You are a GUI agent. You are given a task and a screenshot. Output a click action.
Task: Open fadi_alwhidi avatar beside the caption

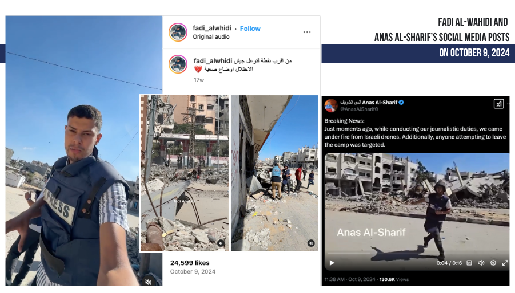178,64
